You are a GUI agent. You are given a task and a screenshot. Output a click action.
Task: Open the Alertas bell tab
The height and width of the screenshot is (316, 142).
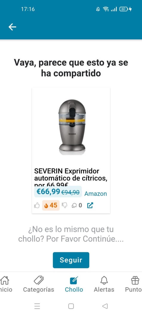click(104, 284)
